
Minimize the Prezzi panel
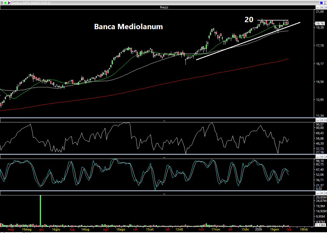[x=318, y=8]
